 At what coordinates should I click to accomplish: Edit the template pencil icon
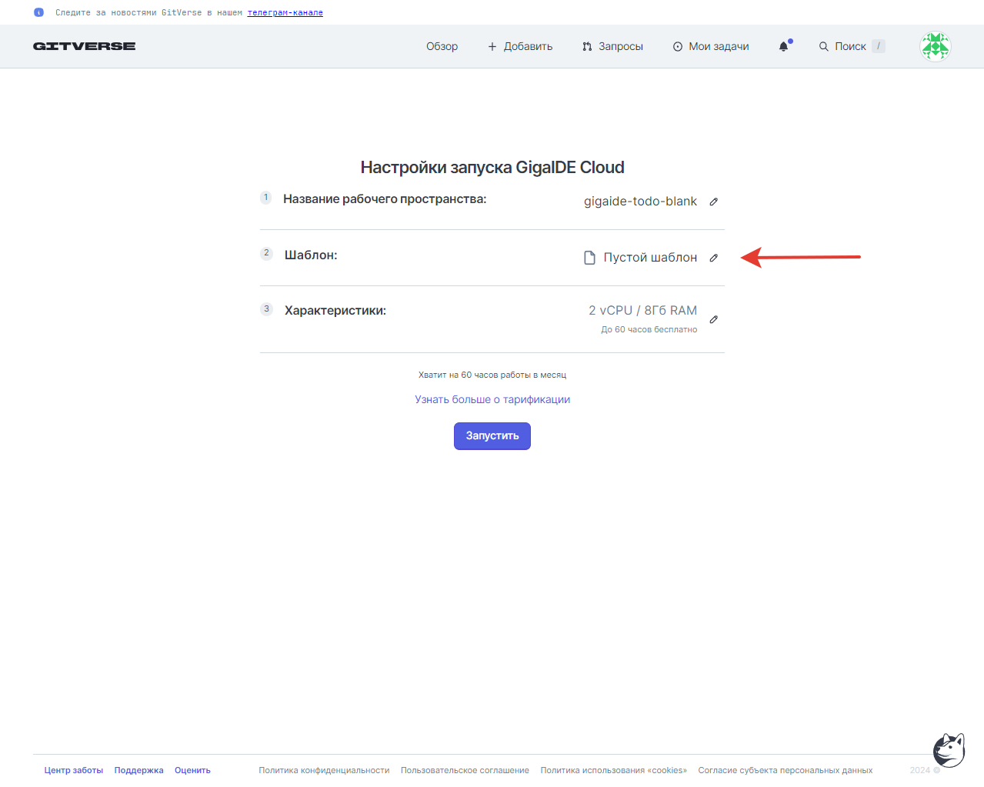713,258
